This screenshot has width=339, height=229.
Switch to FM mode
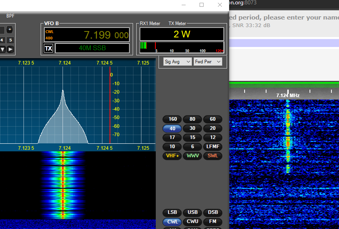[x=213, y=222]
